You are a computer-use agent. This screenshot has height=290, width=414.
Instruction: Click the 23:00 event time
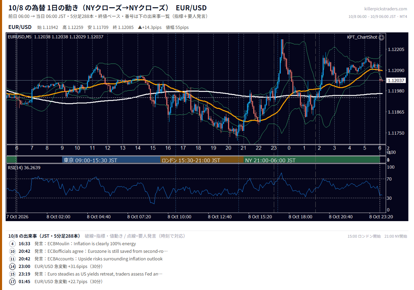click(24, 267)
